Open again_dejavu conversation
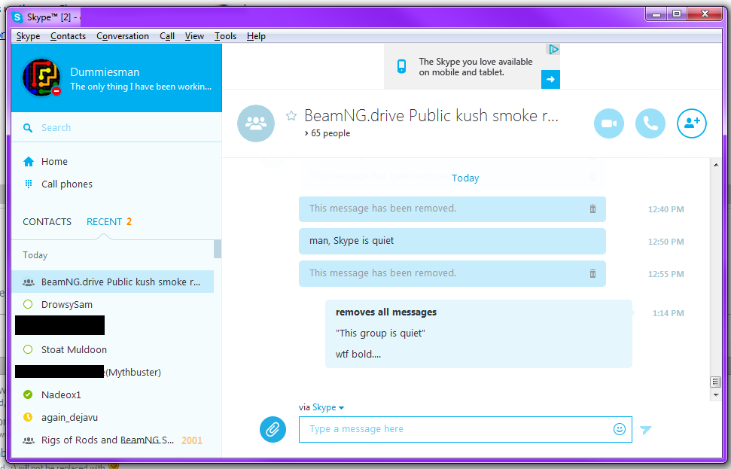Viewport: 731px width, 469px height. click(112, 417)
